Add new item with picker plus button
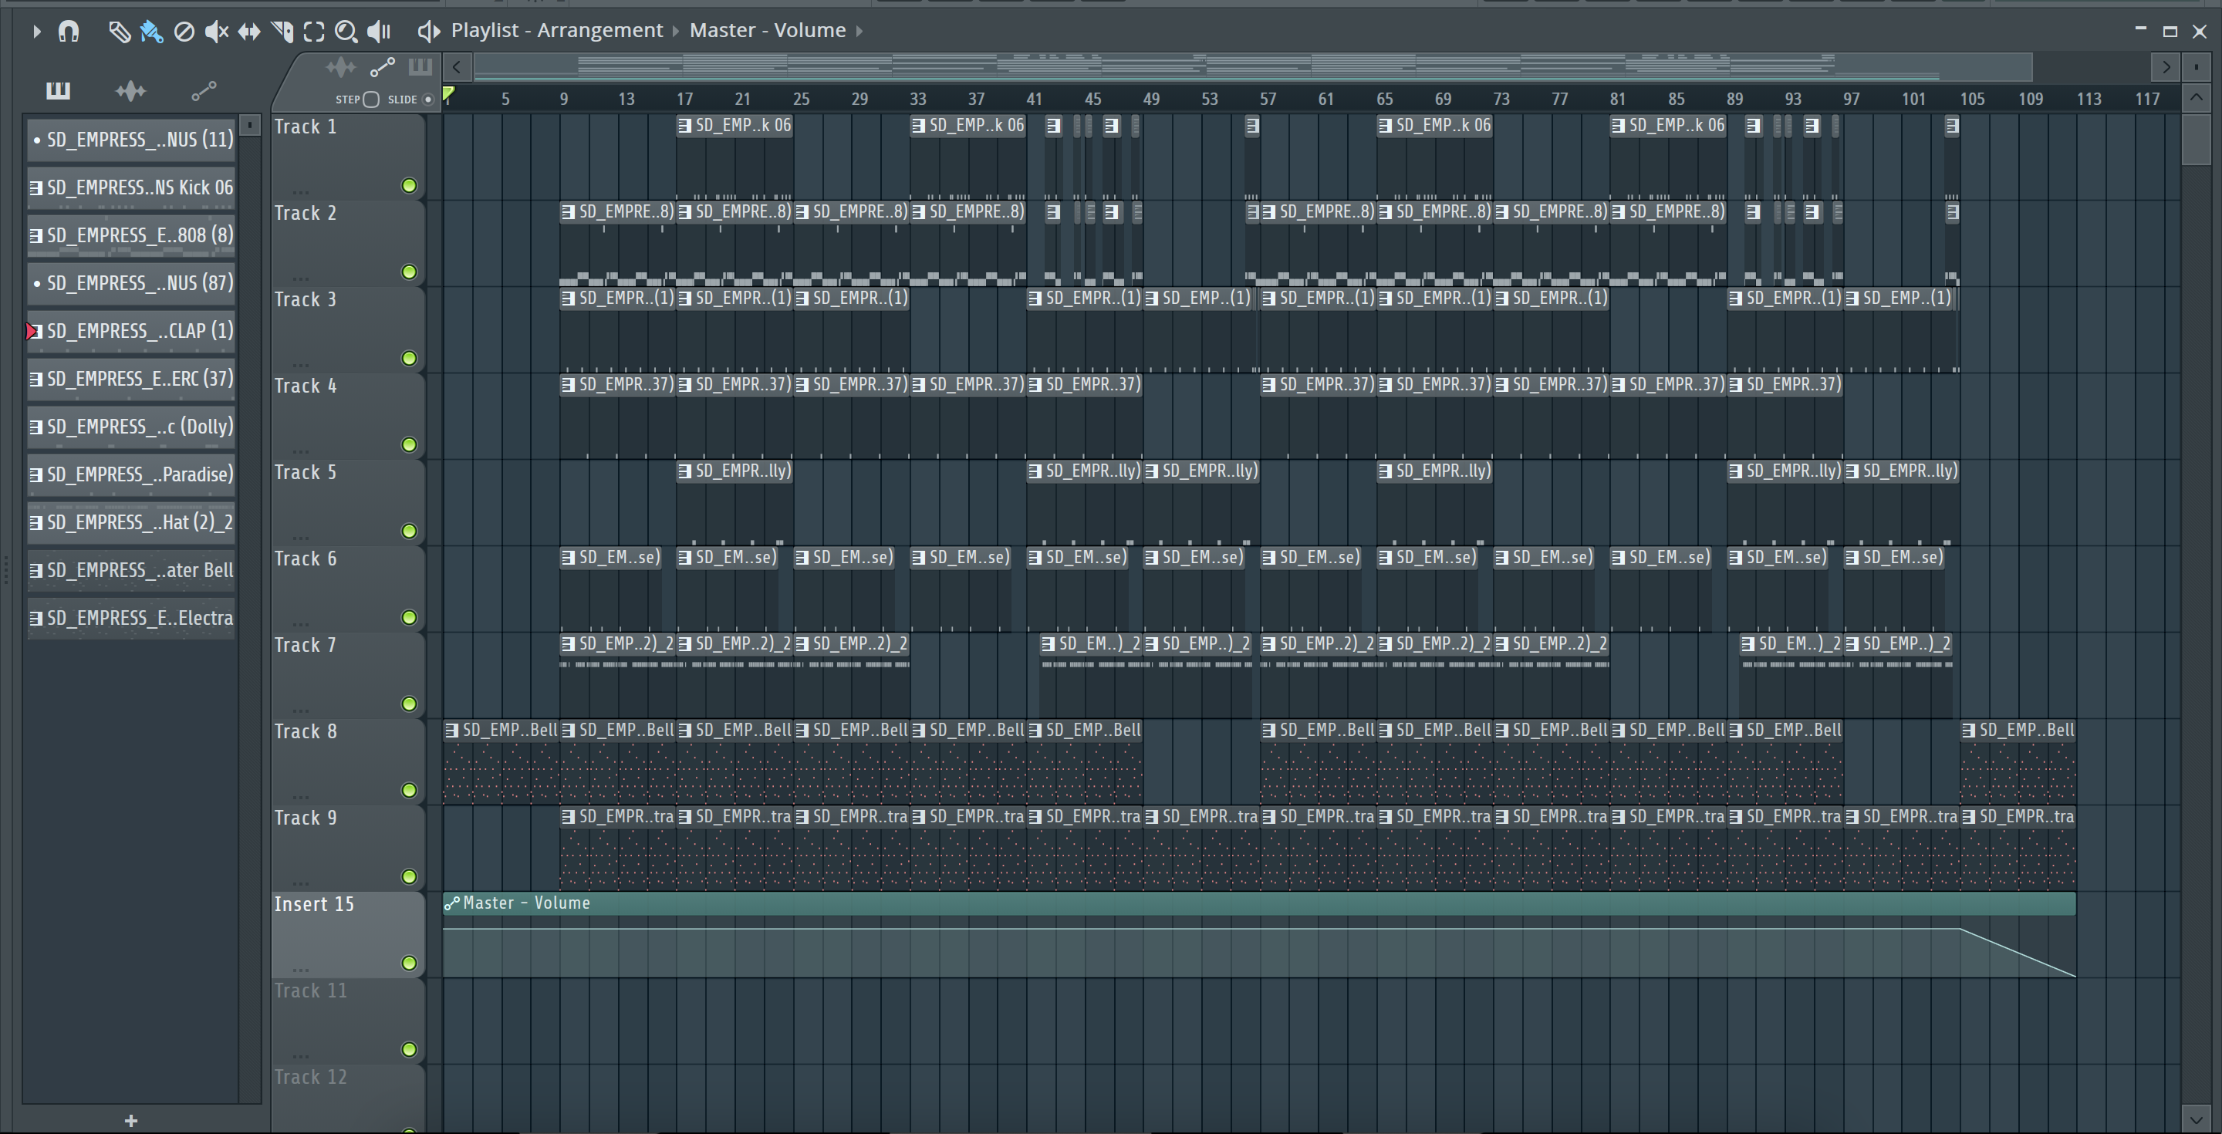This screenshot has height=1134, width=2222. (x=131, y=1120)
